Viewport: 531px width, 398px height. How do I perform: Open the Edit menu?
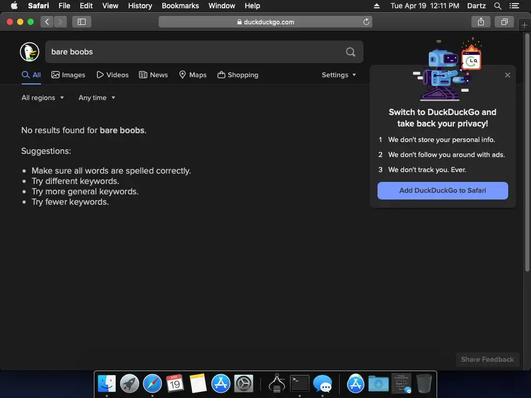(86, 6)
